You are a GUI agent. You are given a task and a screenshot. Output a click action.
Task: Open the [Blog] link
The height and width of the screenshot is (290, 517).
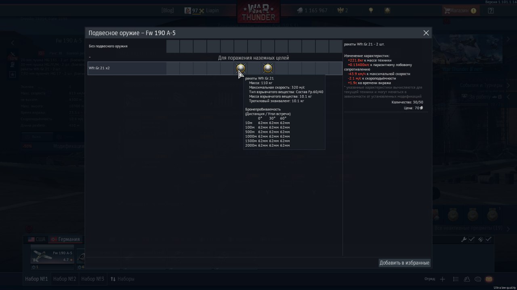coord(168,10)
